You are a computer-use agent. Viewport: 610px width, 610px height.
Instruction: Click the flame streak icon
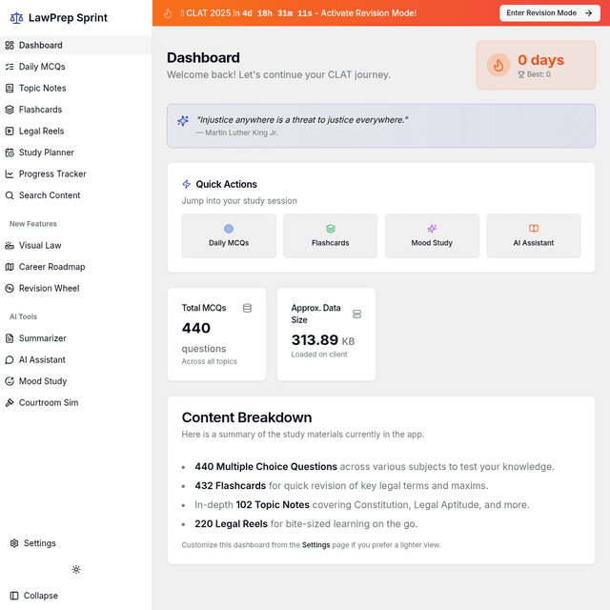(x=498, y=65)
